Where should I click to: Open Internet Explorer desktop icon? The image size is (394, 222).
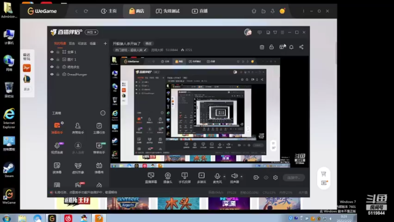9,118
